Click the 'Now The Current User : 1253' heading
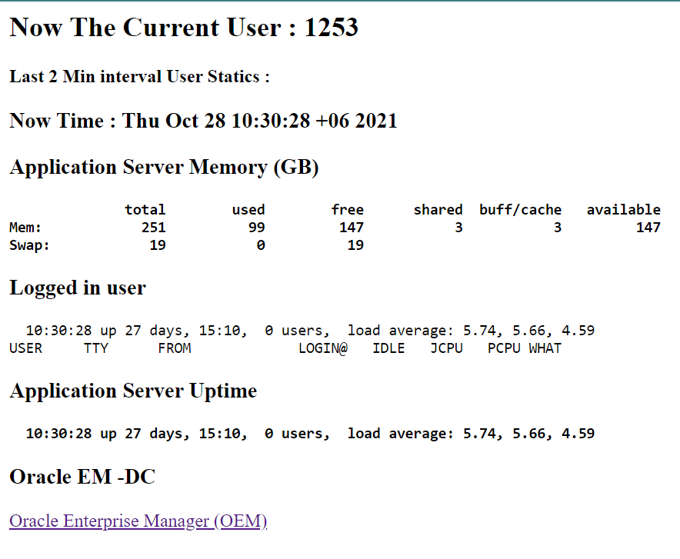The image size is (680, 559). 184,28
